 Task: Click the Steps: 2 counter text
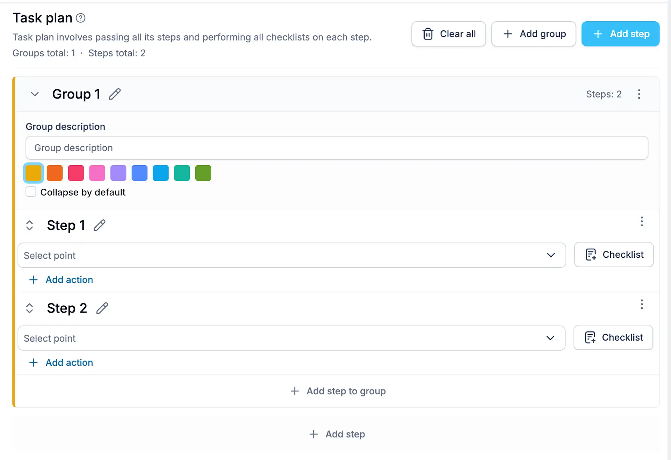point(604,94)
